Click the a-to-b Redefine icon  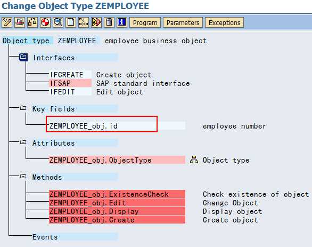(x=96, y=22)
